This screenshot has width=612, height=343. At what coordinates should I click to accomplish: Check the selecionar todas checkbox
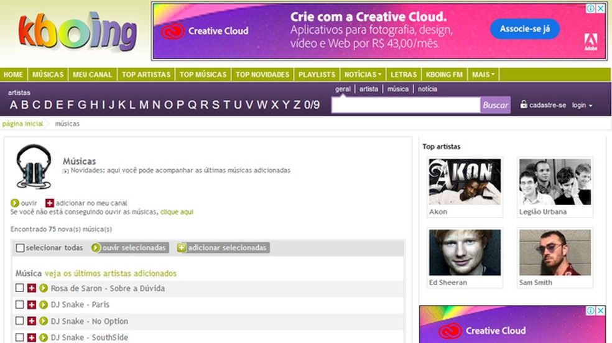21,248
